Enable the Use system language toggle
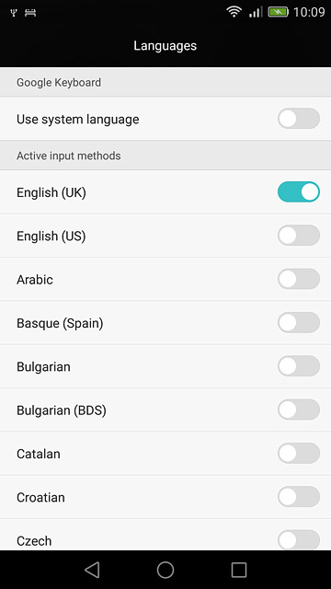 pos(299,119)
